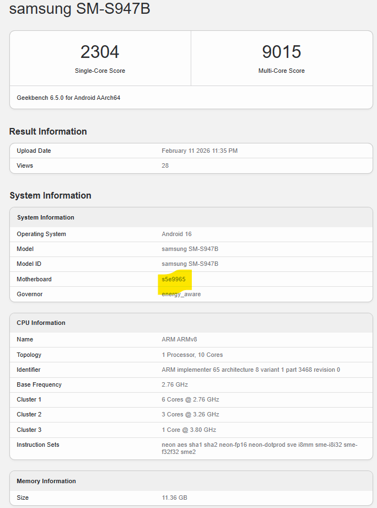Viewport: 377px width, 508px height.
Task: Click the 11.36 GB memory size value
Action: click(x=174, y=498)
